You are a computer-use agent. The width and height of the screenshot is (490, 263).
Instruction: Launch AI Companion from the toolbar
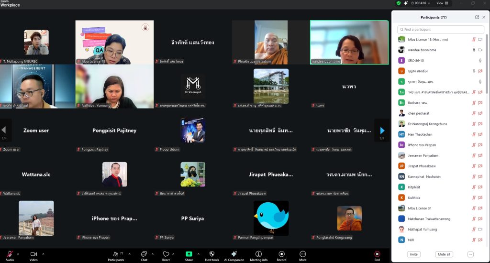(234, 254)
